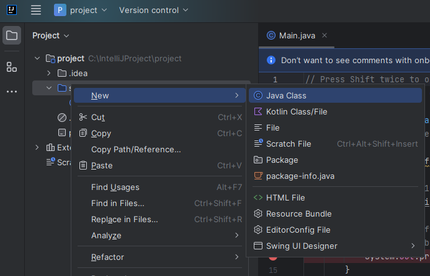Click the Cut scissors icon
This screenshot has height=276, width=430.
pyautogui.click(x=84, y=117)
